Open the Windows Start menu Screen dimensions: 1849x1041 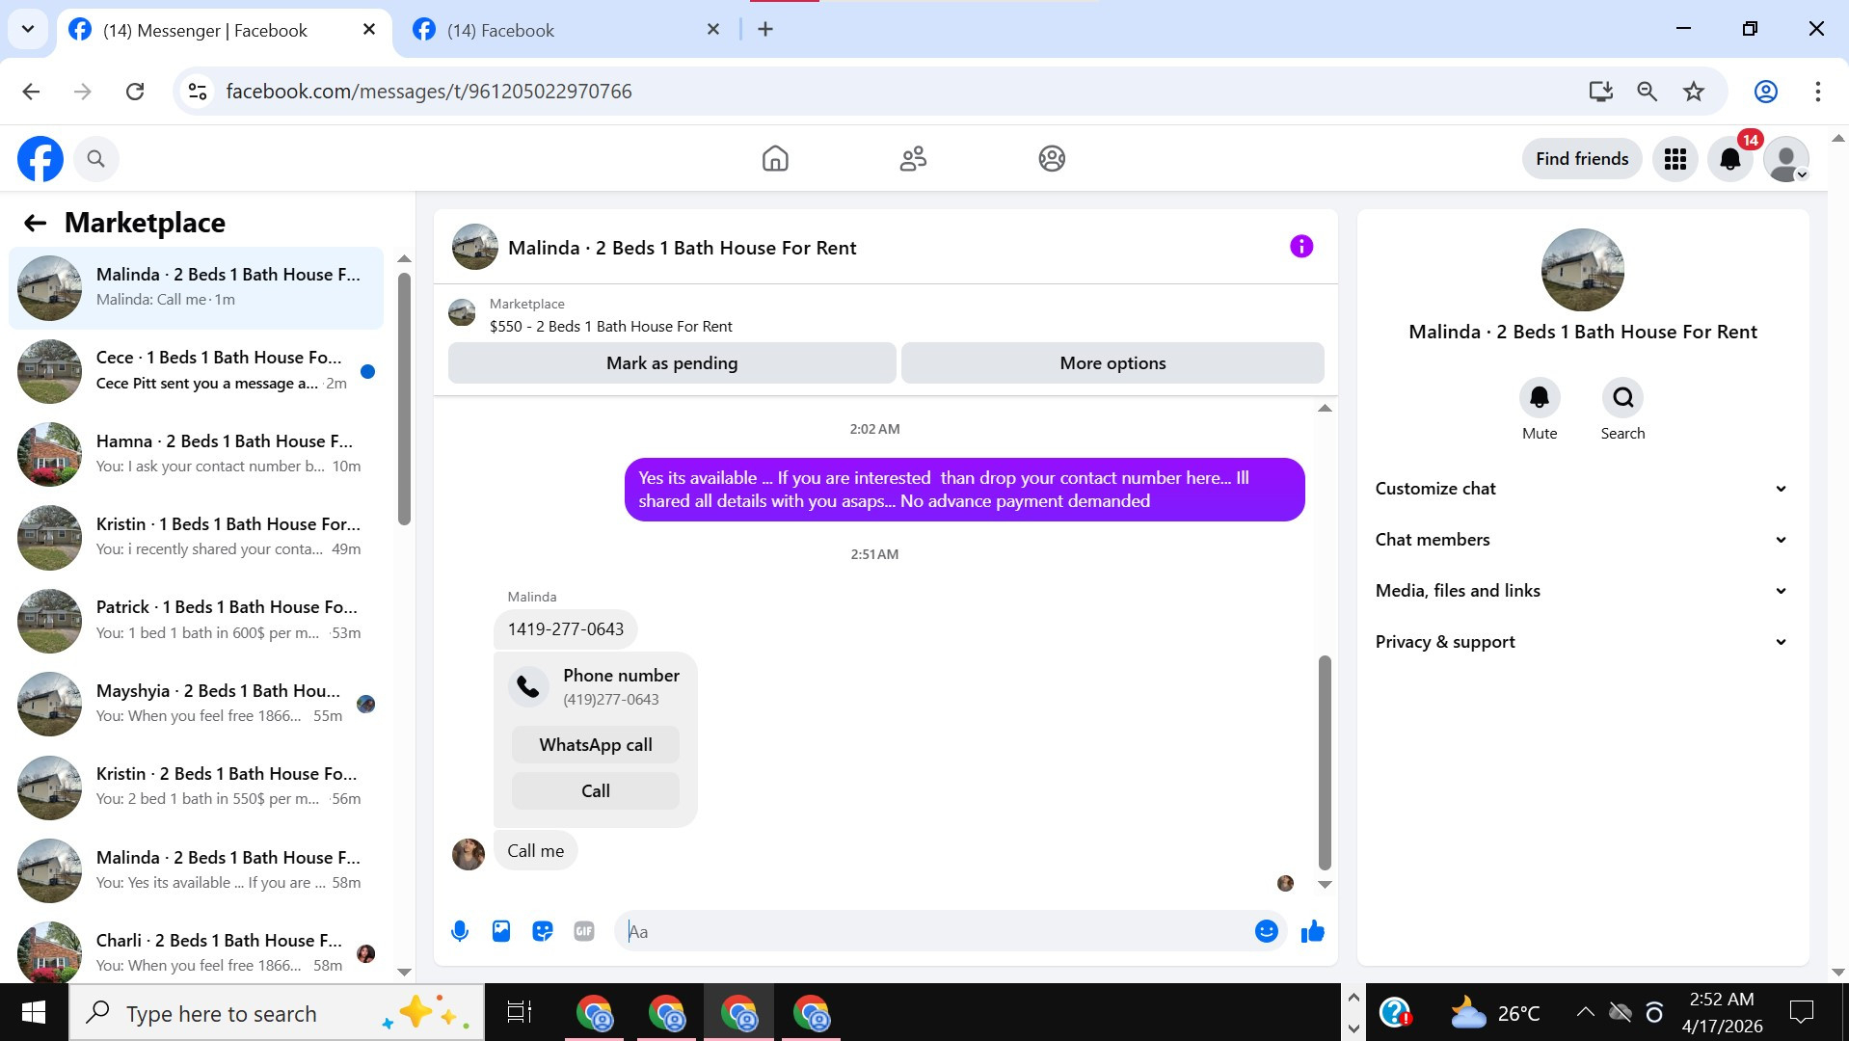(x=34, y=1012)
